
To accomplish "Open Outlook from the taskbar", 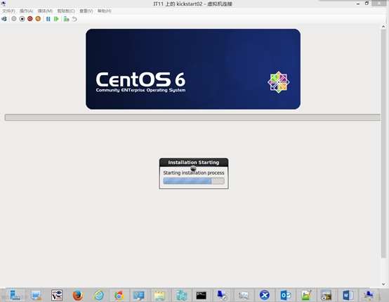I will click(x=286, y=295).
